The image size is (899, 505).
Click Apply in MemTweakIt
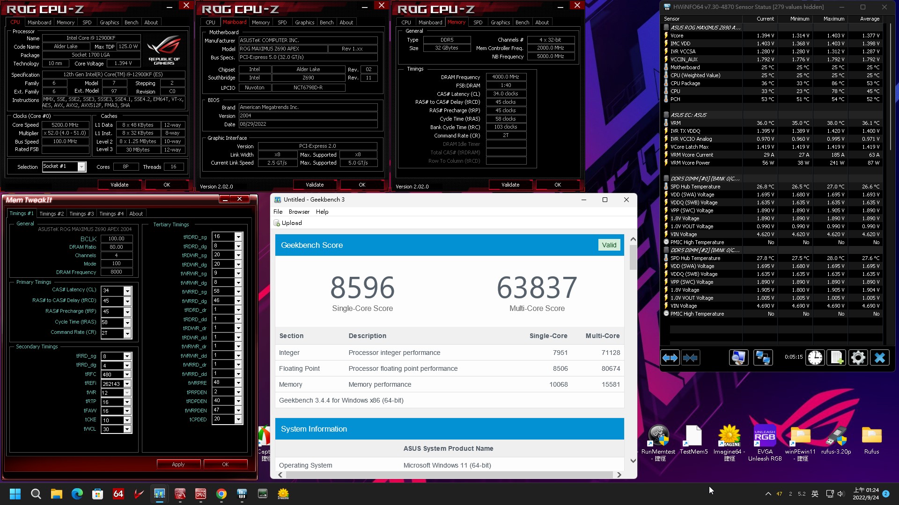pos(178,464)
